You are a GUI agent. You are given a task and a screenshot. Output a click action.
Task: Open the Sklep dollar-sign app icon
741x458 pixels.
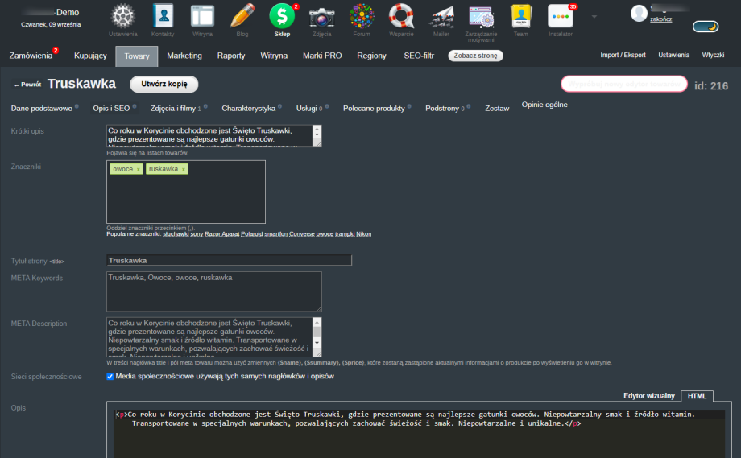point(282,16)
